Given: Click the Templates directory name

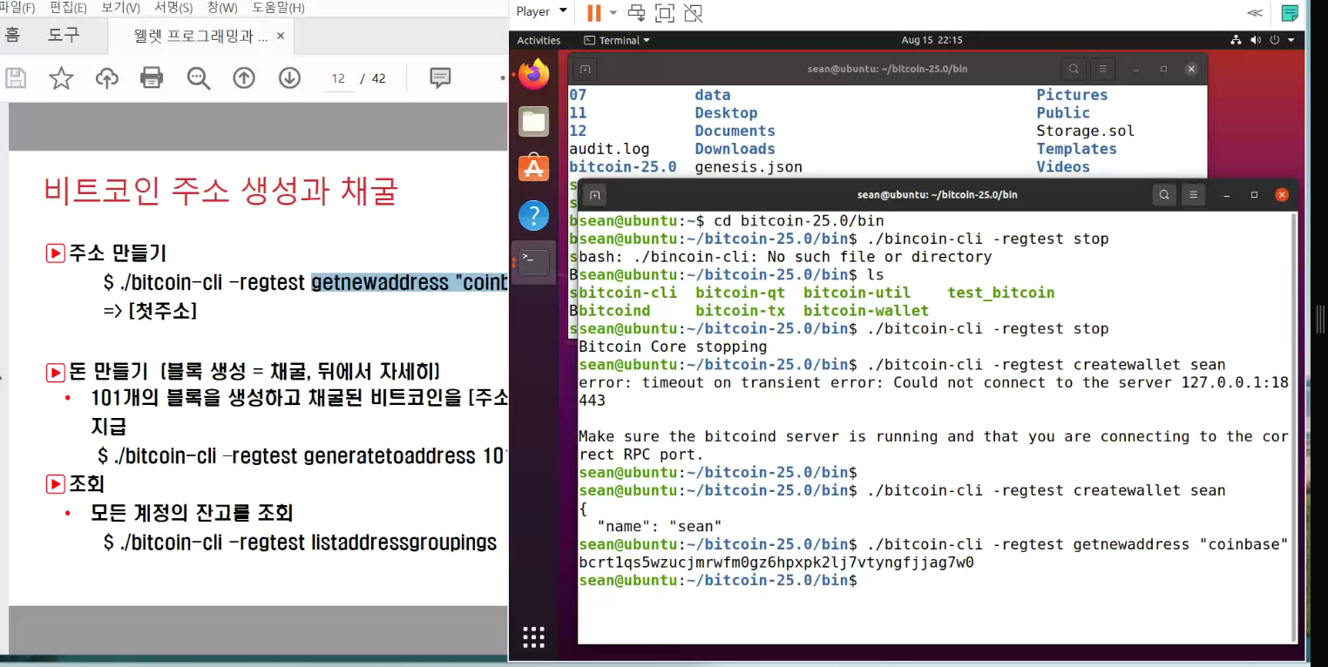Looking at the screenshot, I should click(1076, 149).
